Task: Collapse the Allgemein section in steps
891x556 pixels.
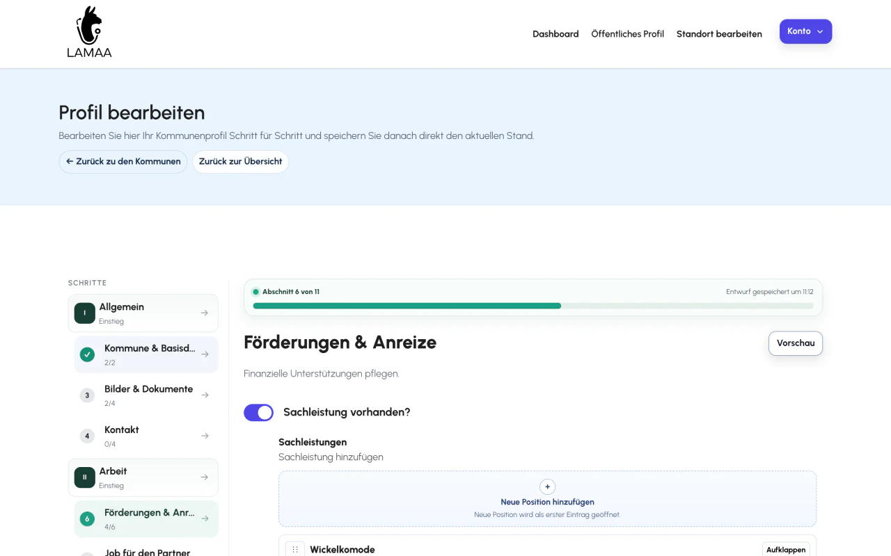Action: pyautogui.click(x=205, y=313)
